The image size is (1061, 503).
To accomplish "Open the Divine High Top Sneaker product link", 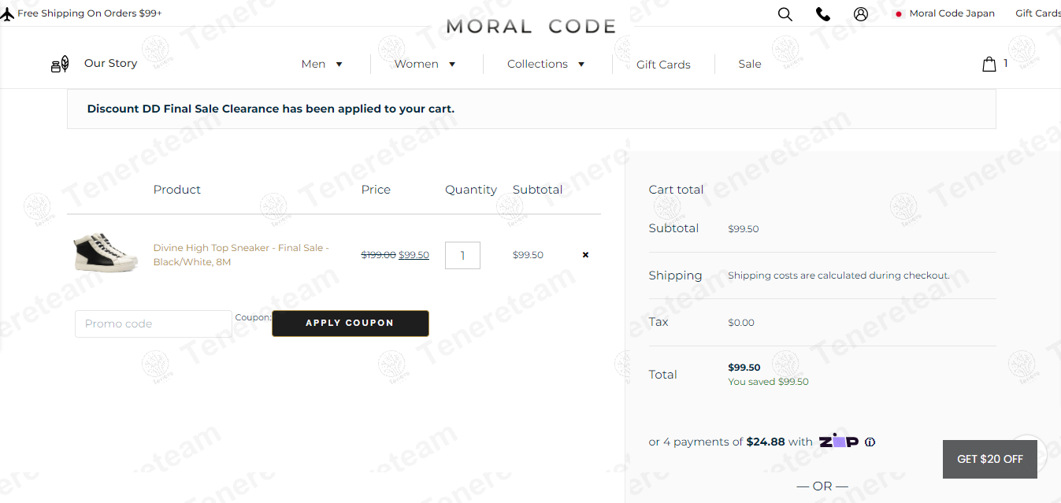I will point(240,254).
